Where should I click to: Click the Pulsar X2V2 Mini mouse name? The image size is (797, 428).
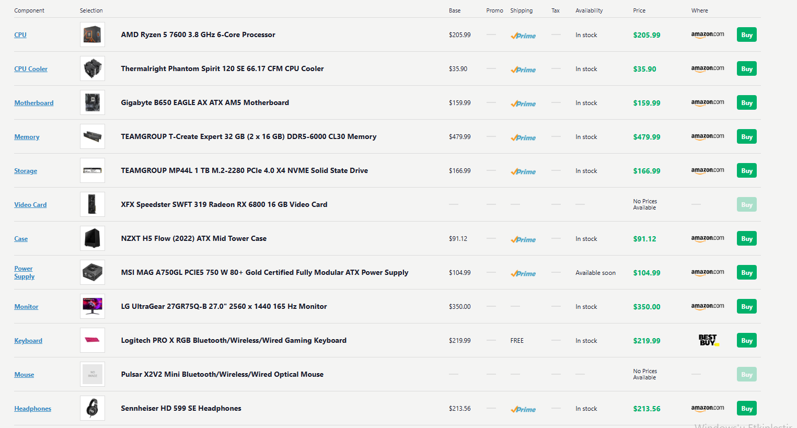222,374
